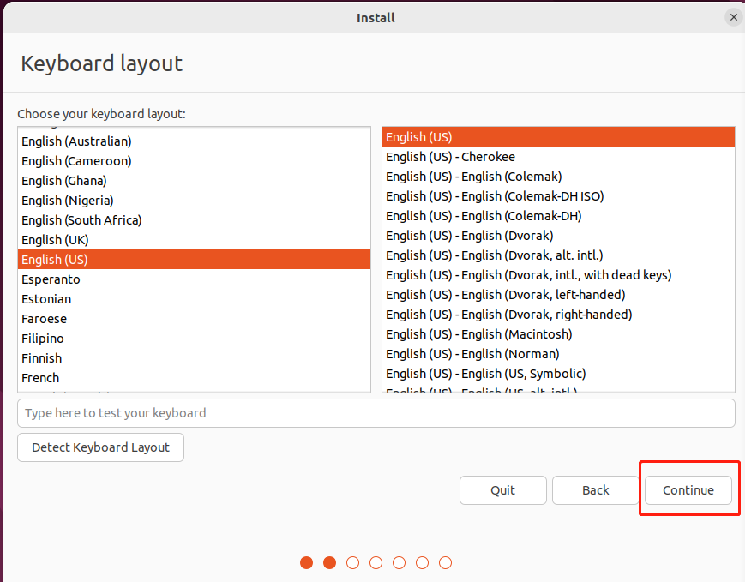The height and width of the screenshot is (582, 745).
Task: Select English (UK) layout
Action: [55, 240]
